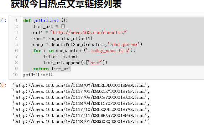The height and width of the screenshot is (128, 204).
Task: Click the 'http://news.163.com/domestic/' string in code
Action: pos(88,32)
